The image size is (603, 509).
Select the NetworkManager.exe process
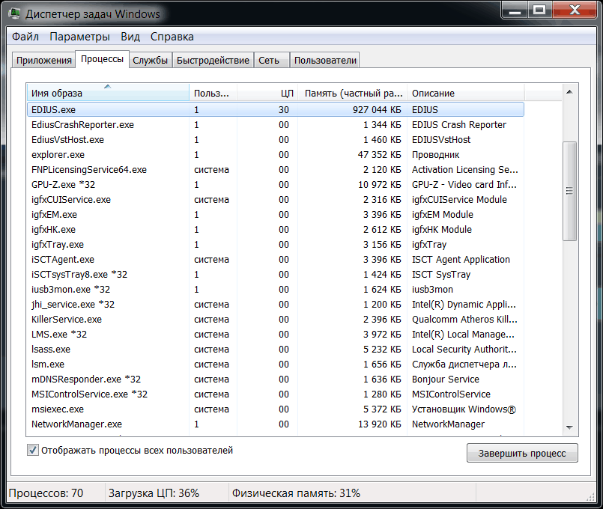(276, 424)
